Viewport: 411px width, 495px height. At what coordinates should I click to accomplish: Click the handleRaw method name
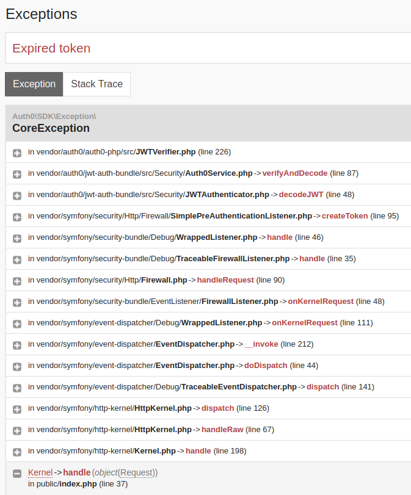[x=222, y=430]
